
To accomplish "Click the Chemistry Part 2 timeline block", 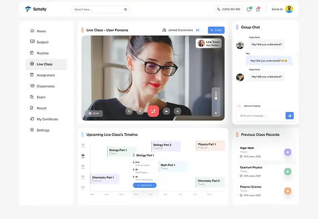I will tap(210, 182).
